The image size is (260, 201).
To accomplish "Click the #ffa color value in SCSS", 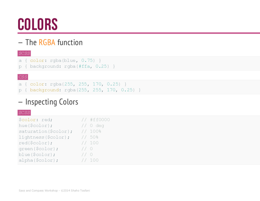I will (84, 66).
